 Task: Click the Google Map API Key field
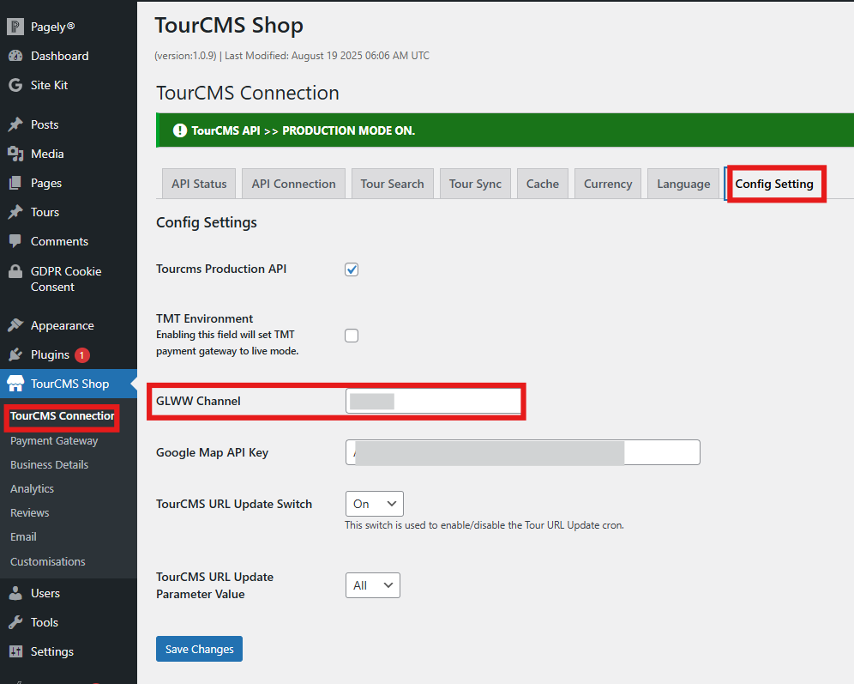(x=522, y=452)
